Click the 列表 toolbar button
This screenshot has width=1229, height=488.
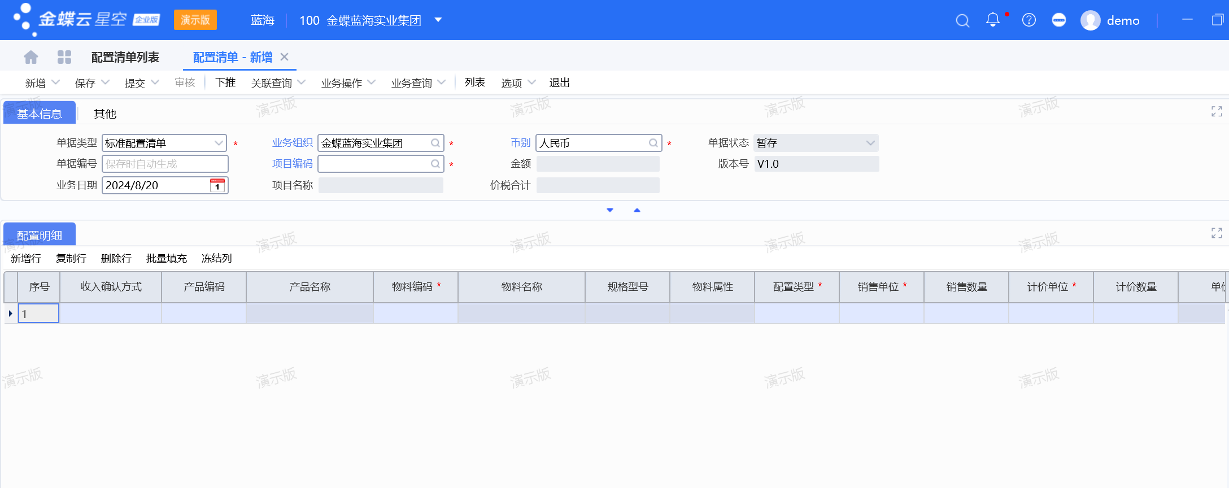pyautogui.click(x=475, y=82)
